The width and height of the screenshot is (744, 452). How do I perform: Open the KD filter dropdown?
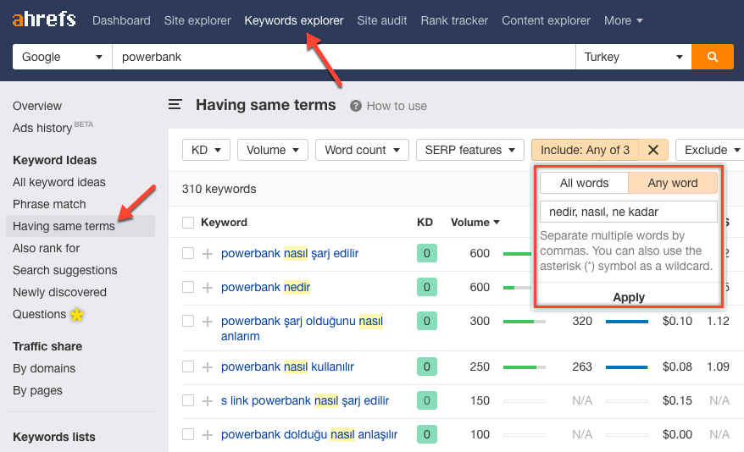coord(206,150)
